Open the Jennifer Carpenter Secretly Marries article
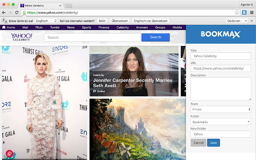Image resolution: width=256 pixels, height=160 pixels. pyautogui.click(x=132, y=83)
